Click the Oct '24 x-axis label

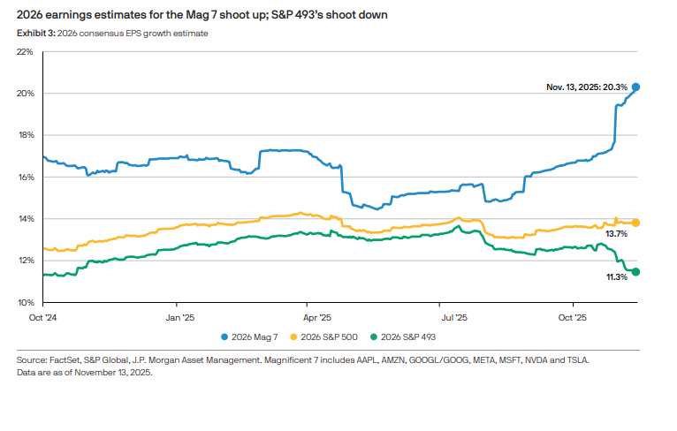pyautogui.click(x=43, y=316)
